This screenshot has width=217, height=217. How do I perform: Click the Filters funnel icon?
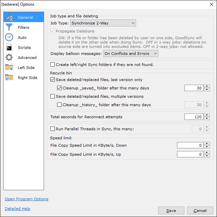9,27
